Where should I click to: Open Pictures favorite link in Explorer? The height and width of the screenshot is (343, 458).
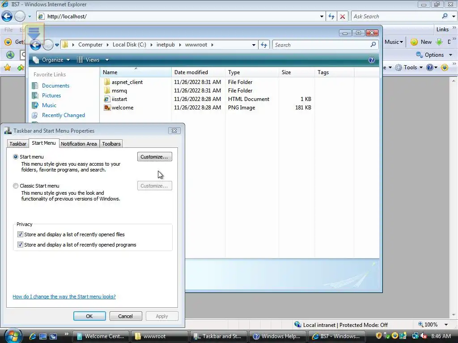click(51, 96)
